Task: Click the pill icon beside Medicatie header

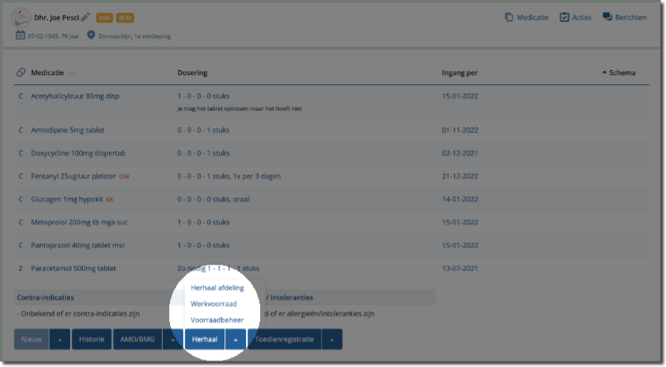Action: coord(21,73)
